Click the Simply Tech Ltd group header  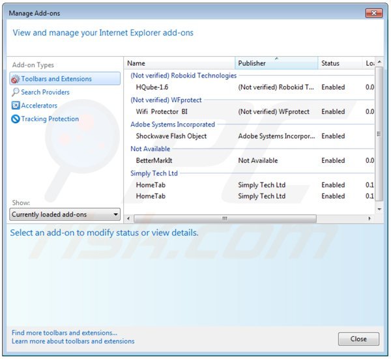[x=154, y=173]
